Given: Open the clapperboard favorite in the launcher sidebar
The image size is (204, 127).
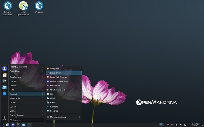Looking at the screenshot, I should [4, 75].
